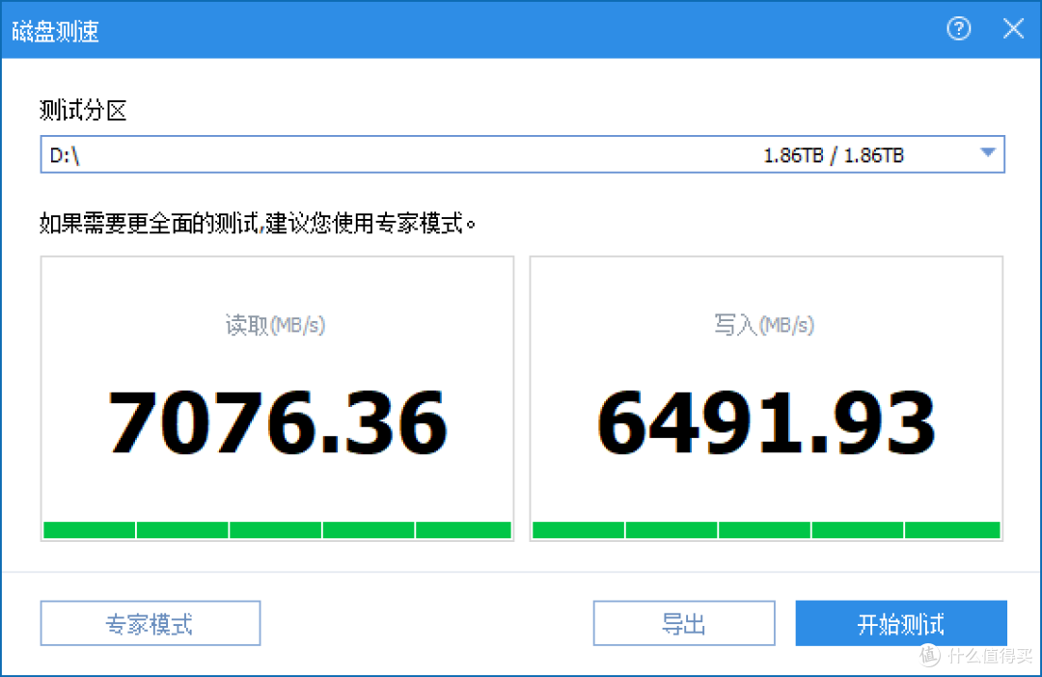This screenshot has width=1042, height=677.
Task: Open the help question mark icon
Action: (x=958, y=29)
